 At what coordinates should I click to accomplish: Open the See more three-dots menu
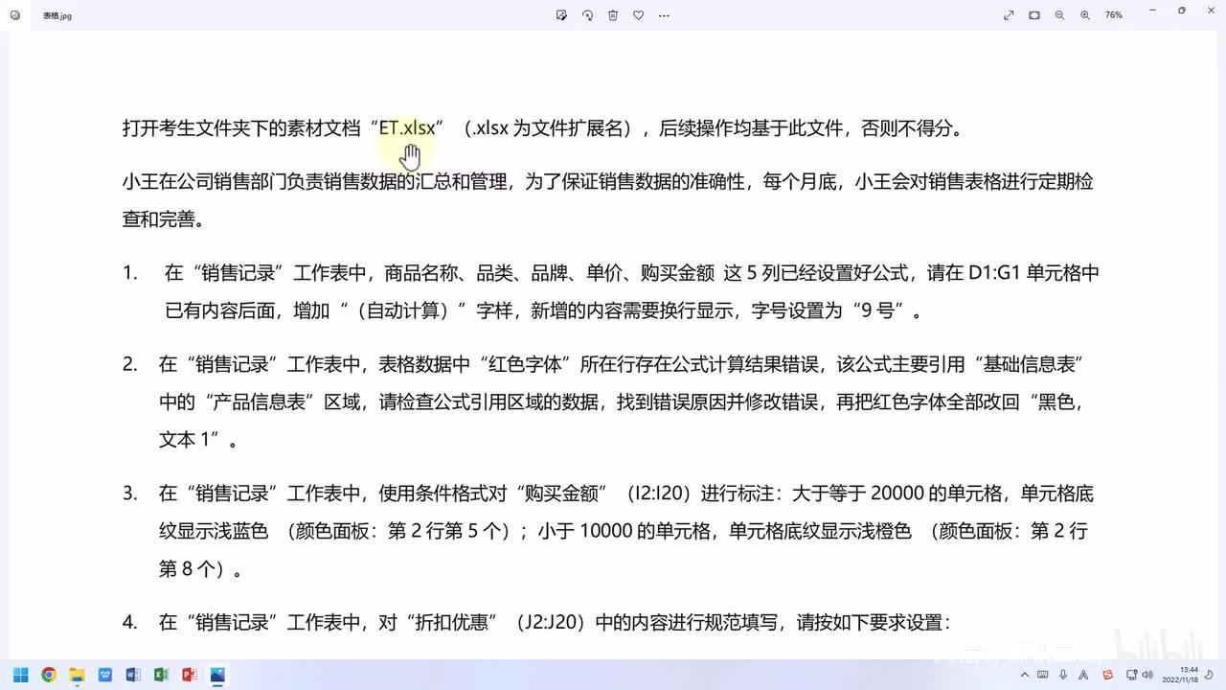pyautogui.click(x=664, y=15)
